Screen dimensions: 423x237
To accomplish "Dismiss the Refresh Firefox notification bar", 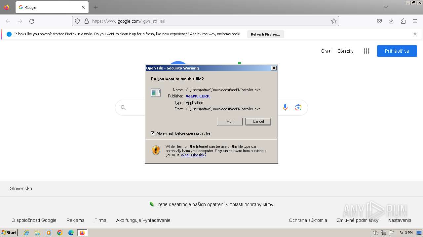I will (415, 34).
